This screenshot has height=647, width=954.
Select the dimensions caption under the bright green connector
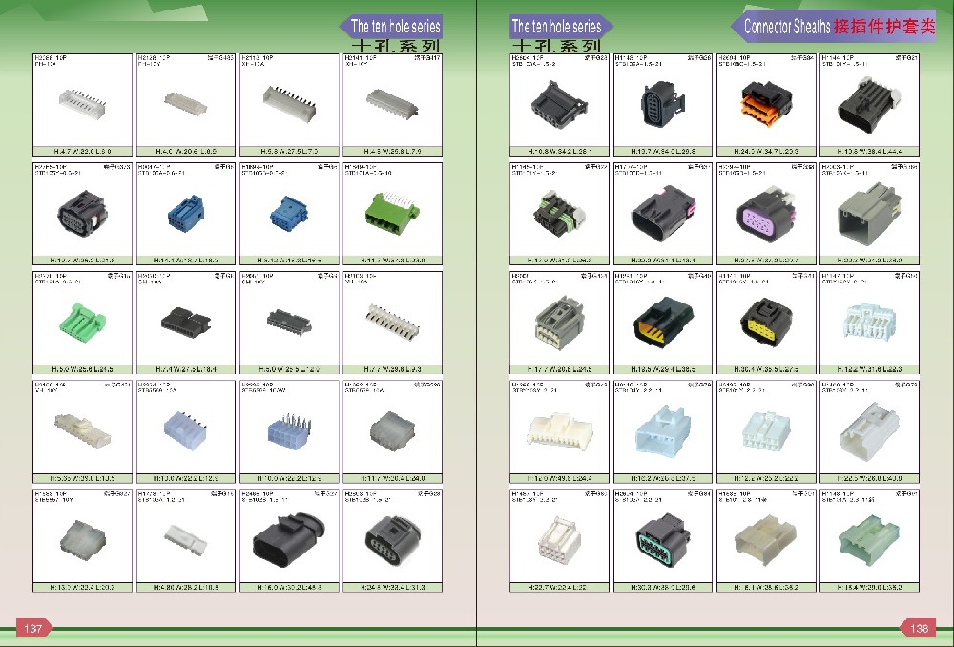coord(83,369)
